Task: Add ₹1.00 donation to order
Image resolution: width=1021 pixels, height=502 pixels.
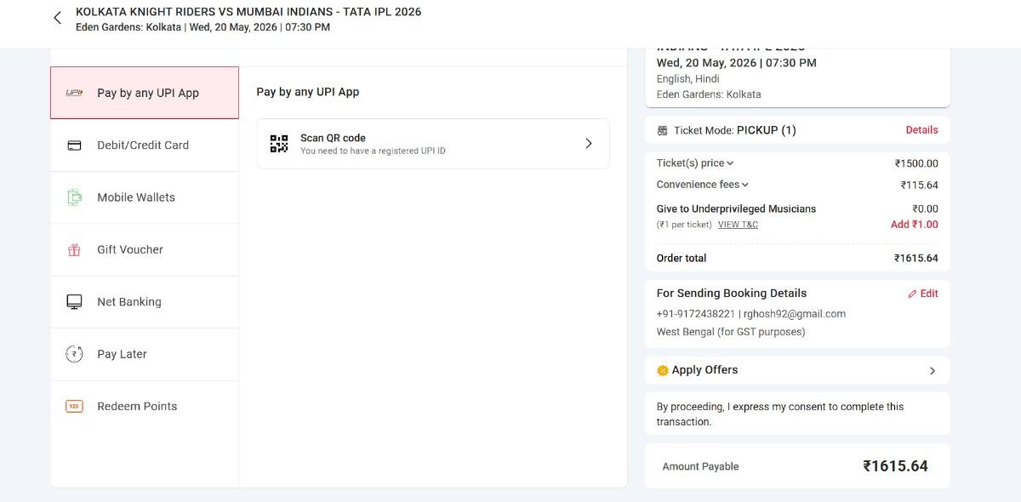Action: pyautogui.click(x=915, y=225)
